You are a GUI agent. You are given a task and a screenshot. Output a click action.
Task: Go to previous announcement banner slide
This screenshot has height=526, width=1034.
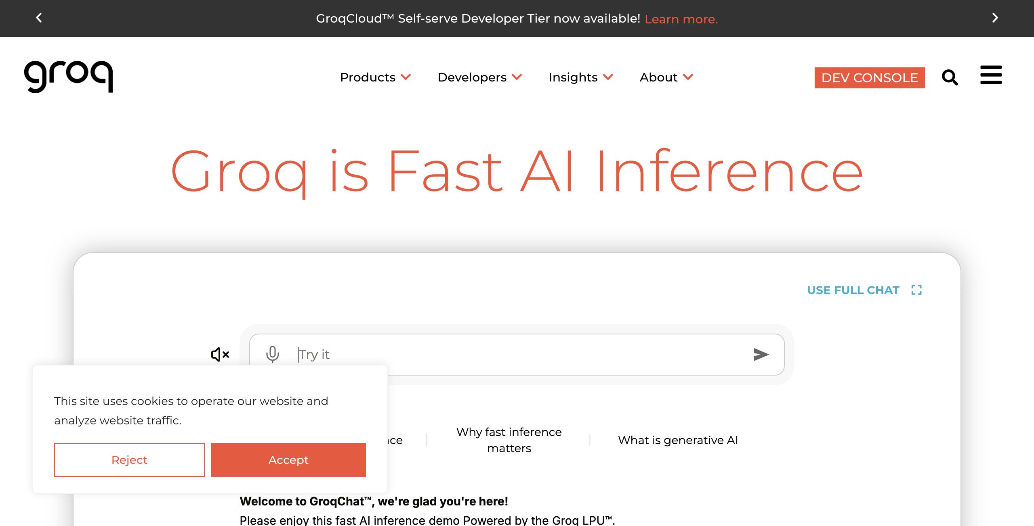tap(39, 18)
